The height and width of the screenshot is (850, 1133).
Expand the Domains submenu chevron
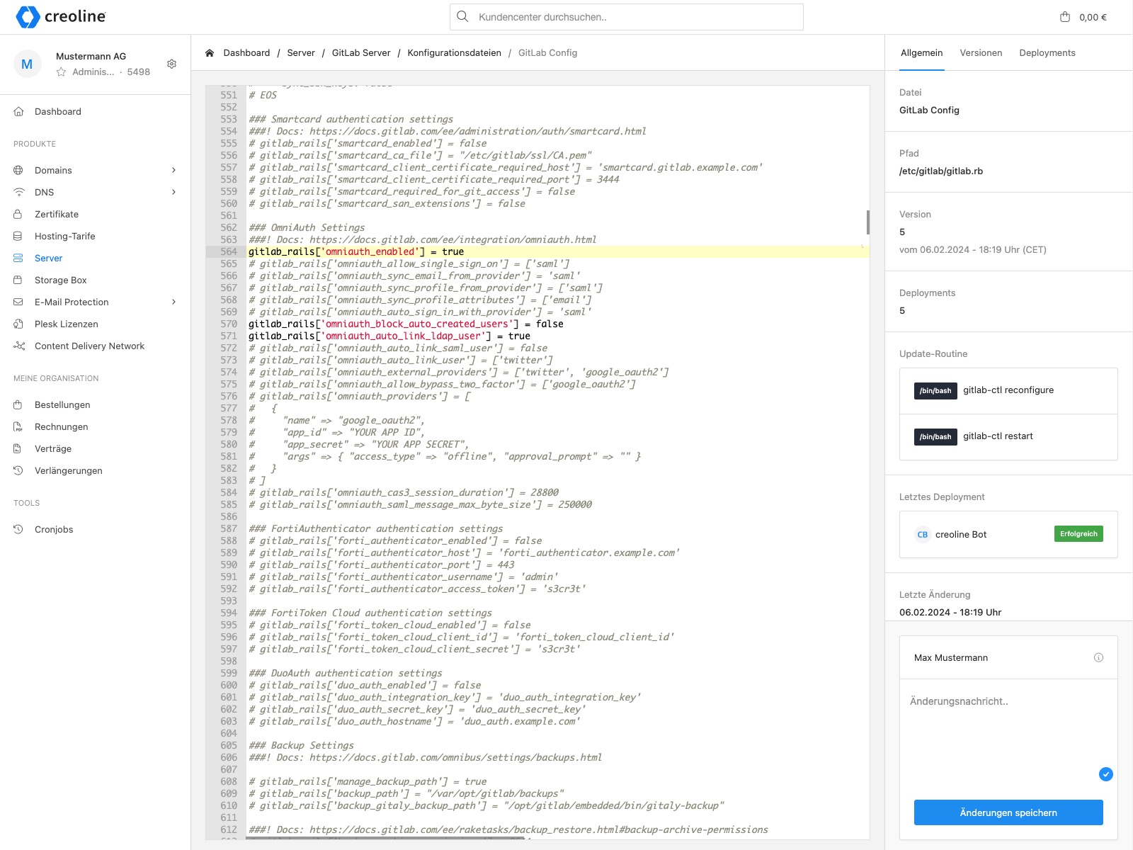point(173,170)
